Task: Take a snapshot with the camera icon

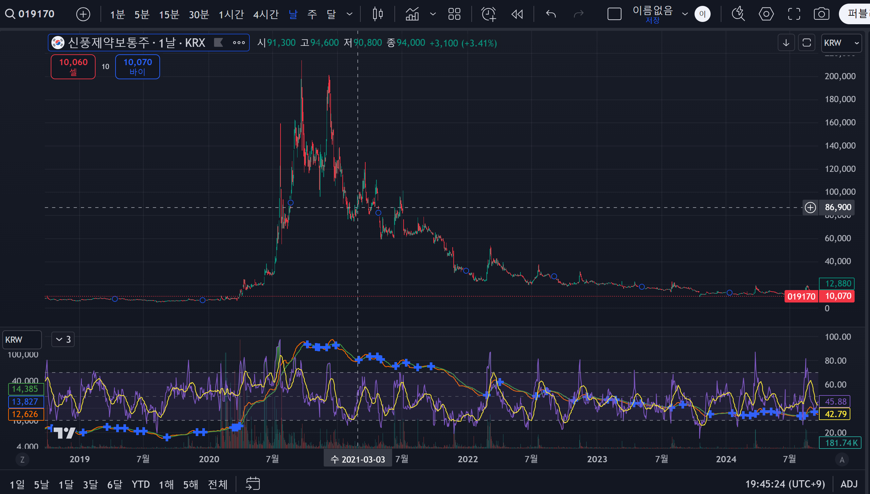Action: (x=821, y=14)
